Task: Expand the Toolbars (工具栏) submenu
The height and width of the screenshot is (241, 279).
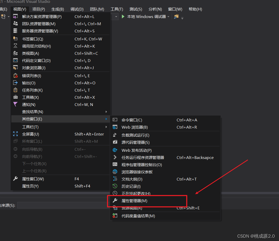Action: (106, 127)
